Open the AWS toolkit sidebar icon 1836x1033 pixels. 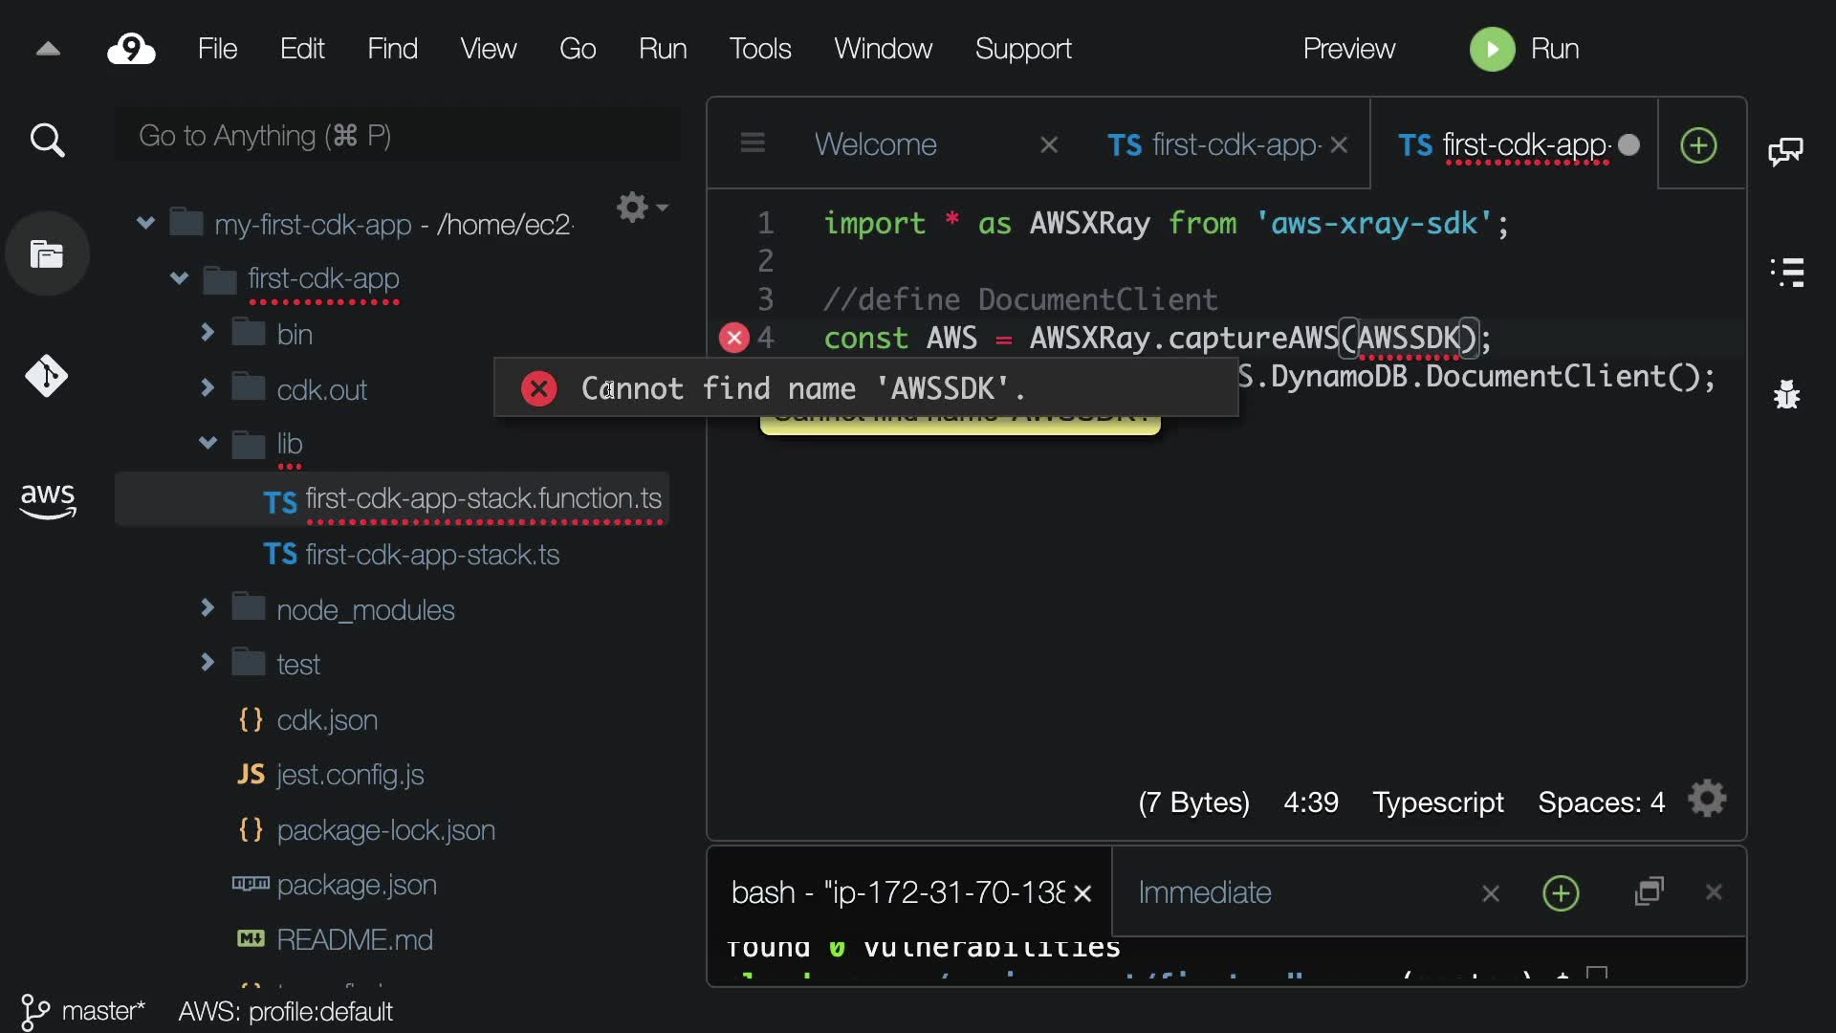47,499
